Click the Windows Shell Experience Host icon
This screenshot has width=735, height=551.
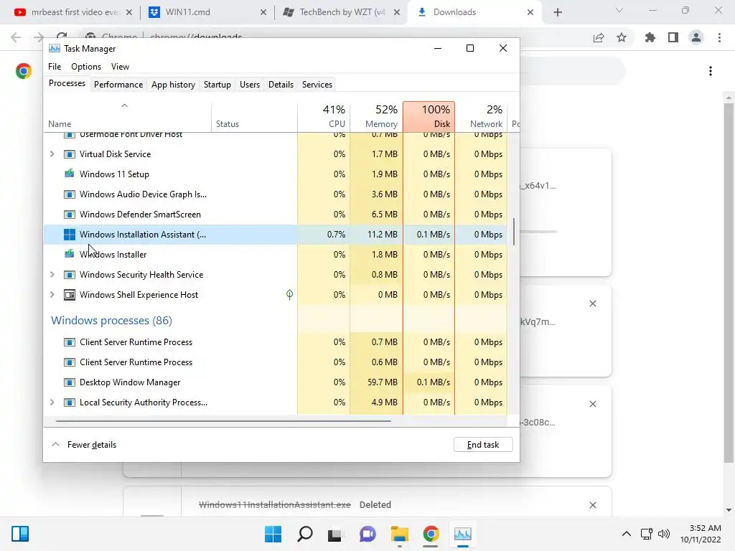[70, 295]
